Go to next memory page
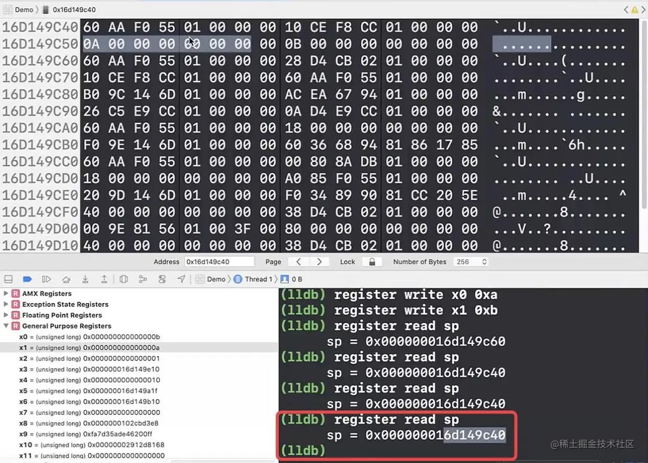 tap(319, 262)
